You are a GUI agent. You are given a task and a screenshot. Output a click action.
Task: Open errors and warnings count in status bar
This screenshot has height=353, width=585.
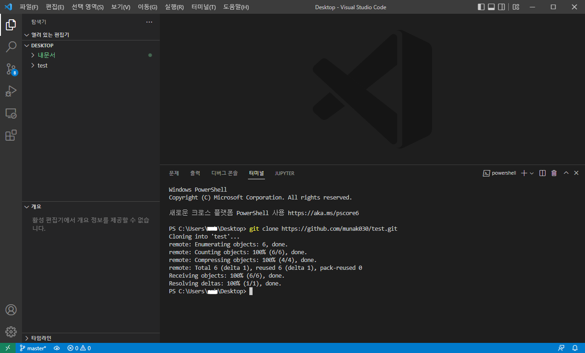coord(79,348)
